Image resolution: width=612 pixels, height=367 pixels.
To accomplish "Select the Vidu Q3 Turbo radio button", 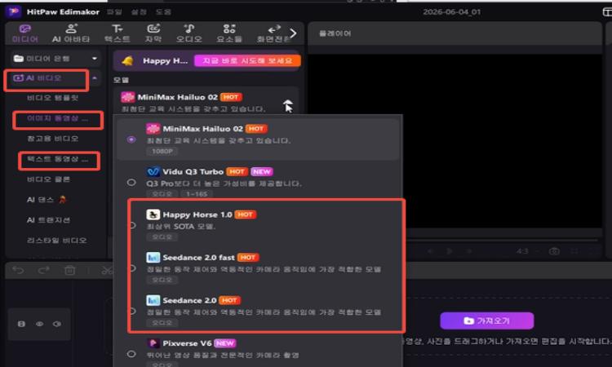I will coord(131,182).
